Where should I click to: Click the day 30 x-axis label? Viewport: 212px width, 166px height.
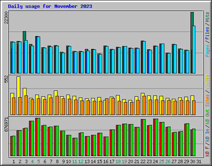pos(193,161)
